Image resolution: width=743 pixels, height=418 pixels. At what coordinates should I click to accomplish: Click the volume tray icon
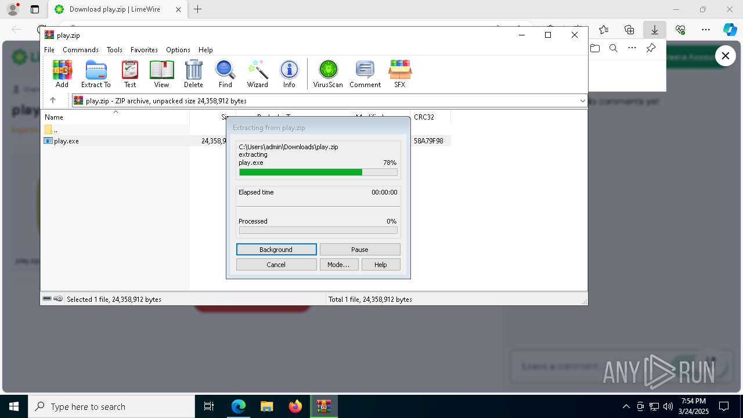click(668, 406)
